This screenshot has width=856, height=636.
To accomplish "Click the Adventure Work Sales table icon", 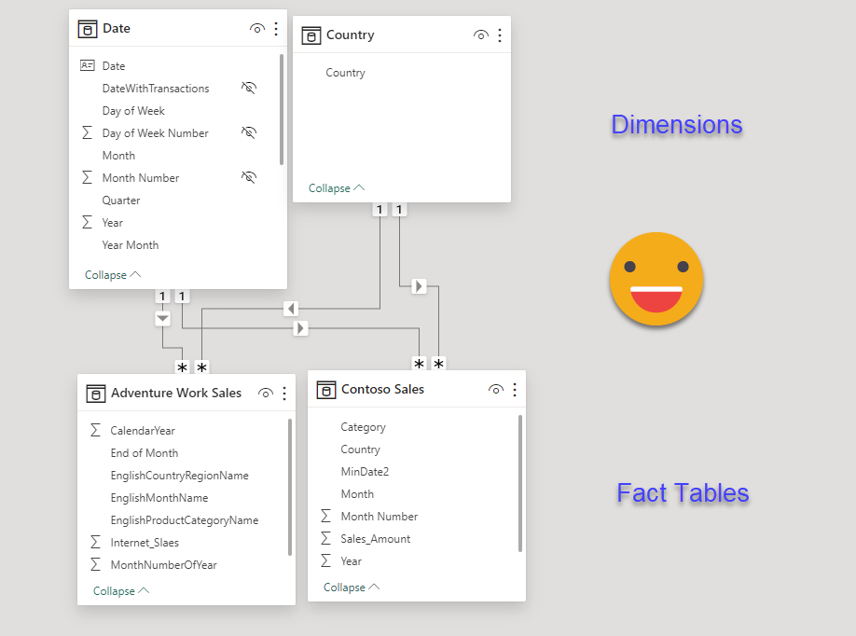I will click(96, 394).
